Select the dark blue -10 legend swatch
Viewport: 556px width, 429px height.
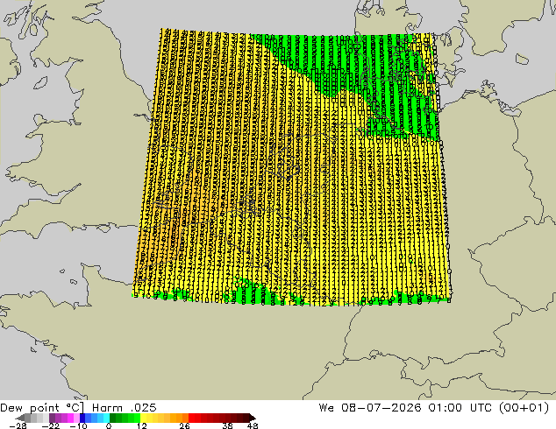pos(82,418)
